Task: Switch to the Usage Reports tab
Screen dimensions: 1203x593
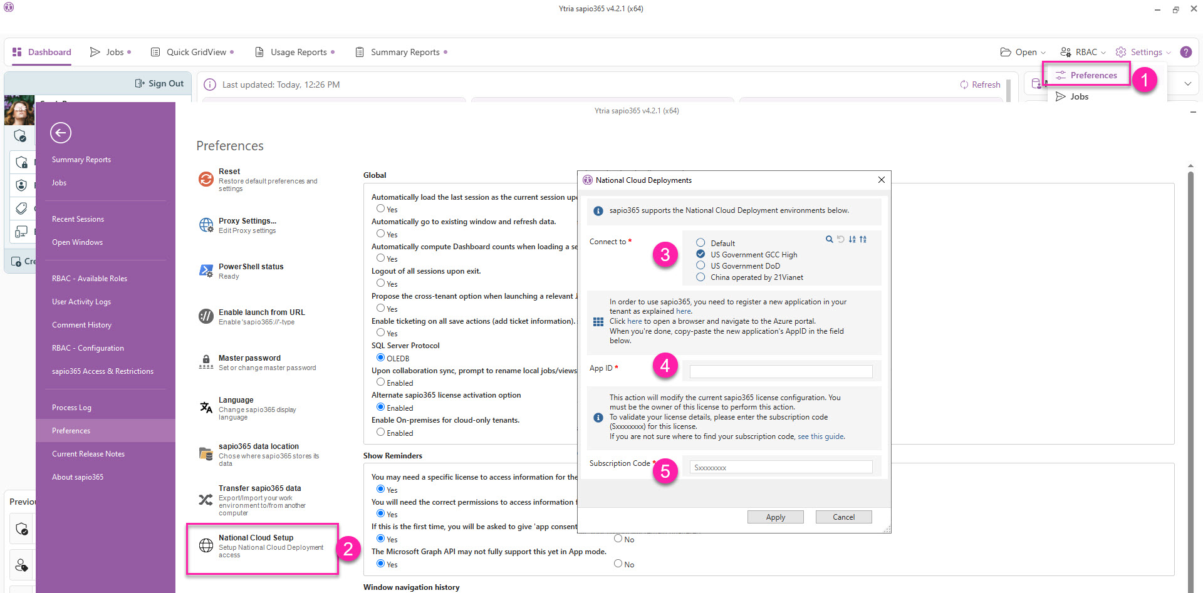Action: (x=294, y=52)
